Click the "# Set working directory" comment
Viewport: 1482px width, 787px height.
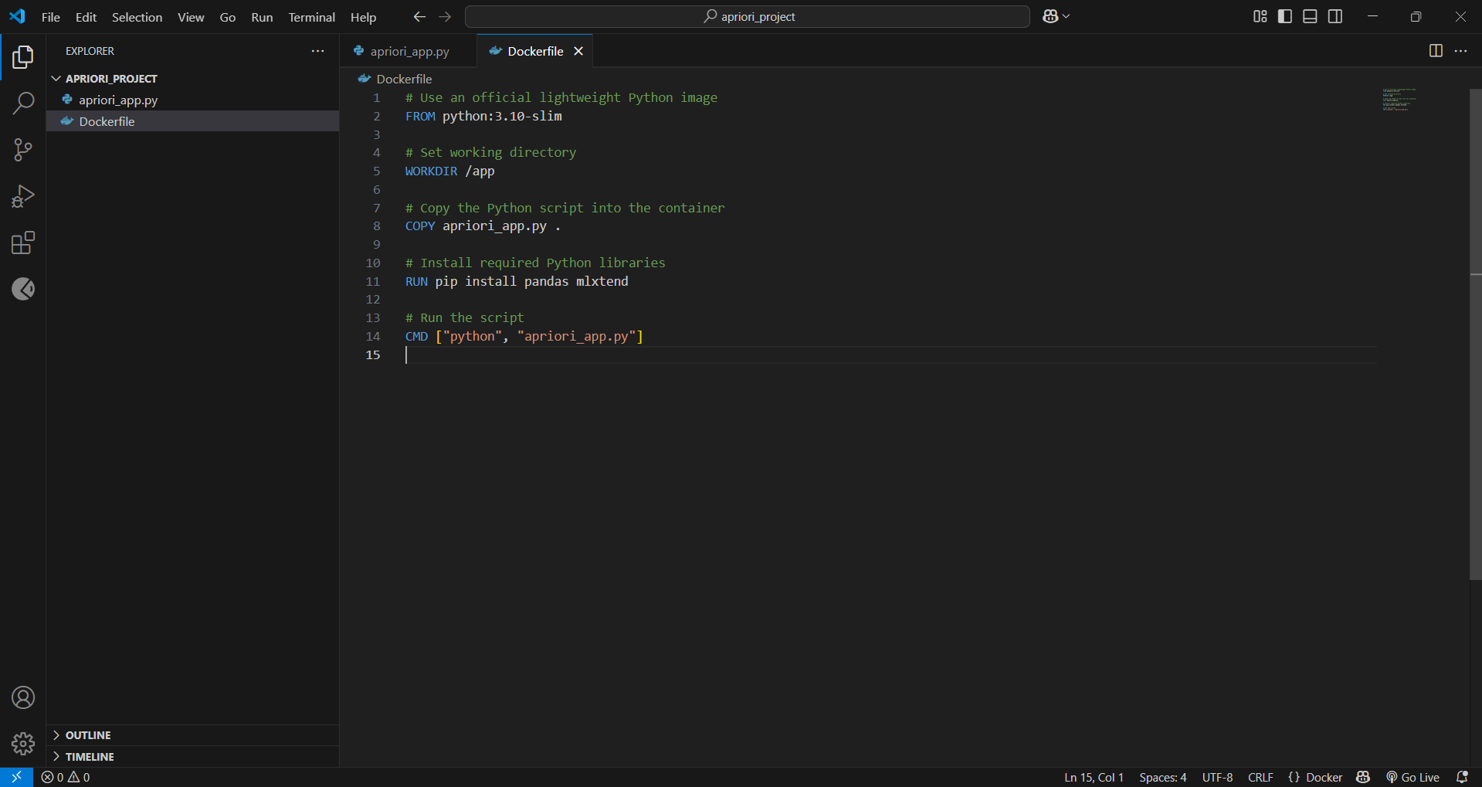(x=490, y=152)
